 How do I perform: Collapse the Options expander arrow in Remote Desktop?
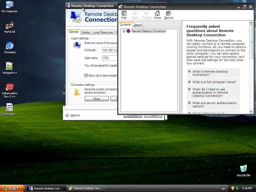(x=67, y=115)
